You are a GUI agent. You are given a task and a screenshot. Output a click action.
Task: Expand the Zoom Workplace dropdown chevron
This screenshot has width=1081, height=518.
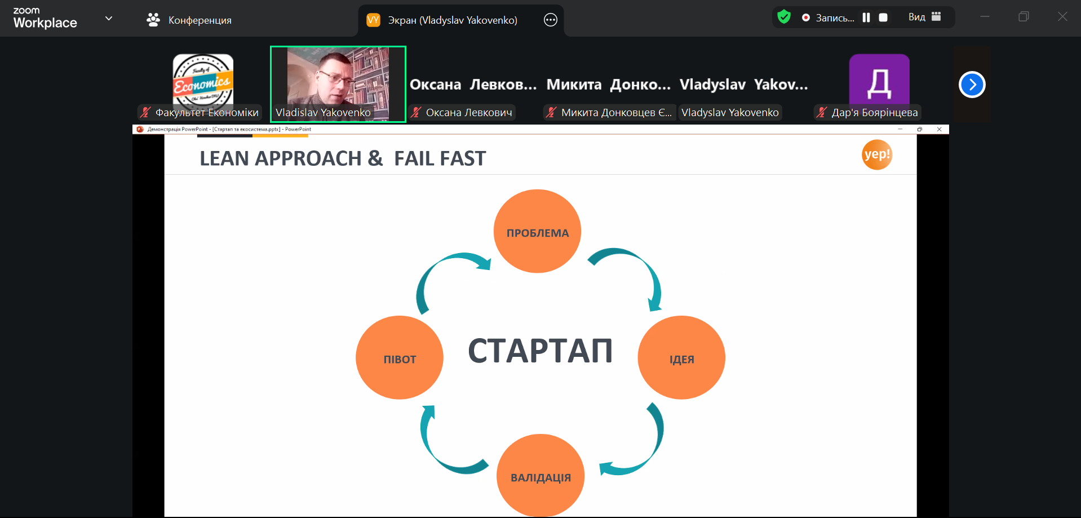pyautogui.click(x=109, y=19)
